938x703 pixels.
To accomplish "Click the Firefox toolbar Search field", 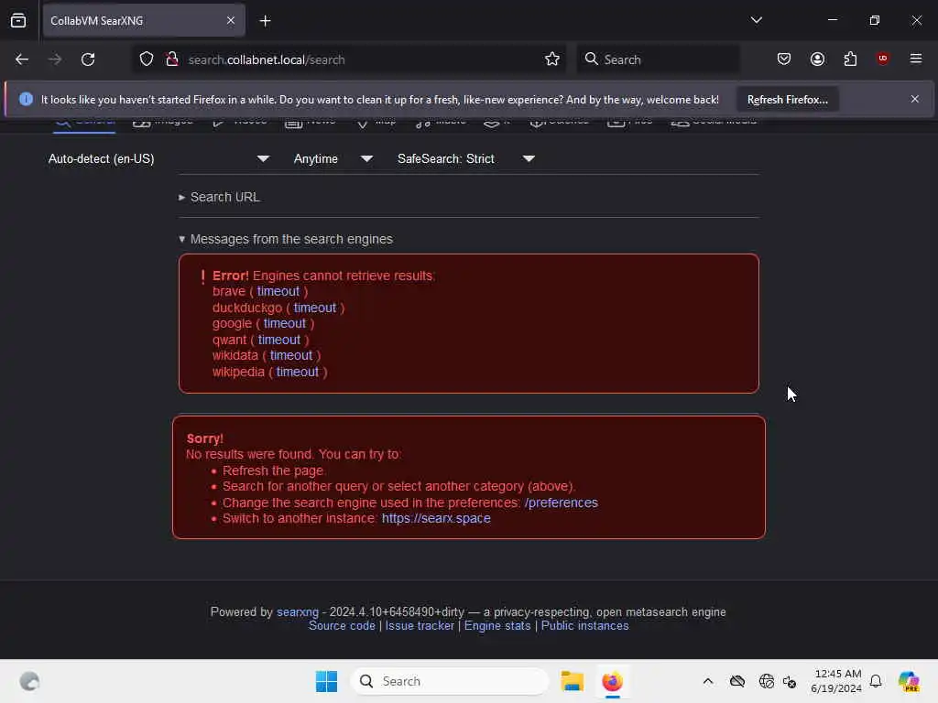I will tap(658, 59).
